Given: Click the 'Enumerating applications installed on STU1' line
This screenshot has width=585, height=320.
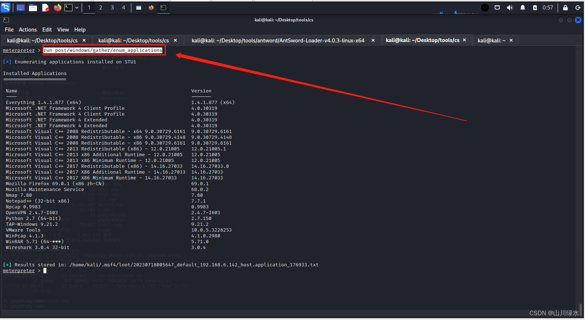Looking at the screenshot, I should coord(70,62).
